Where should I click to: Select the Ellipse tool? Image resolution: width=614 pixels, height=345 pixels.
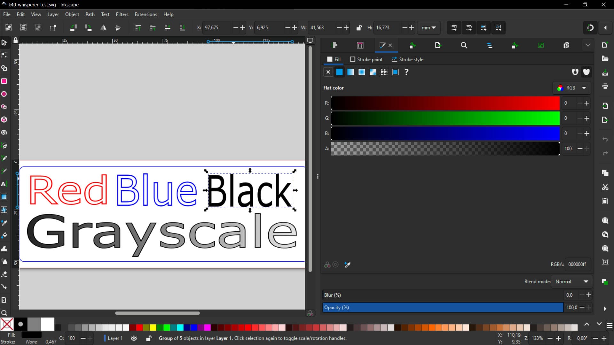pos(4,94)
